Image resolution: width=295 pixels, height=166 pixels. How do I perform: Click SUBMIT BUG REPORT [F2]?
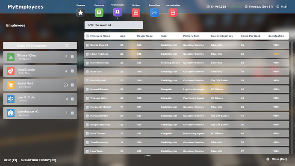pos(38,160)
